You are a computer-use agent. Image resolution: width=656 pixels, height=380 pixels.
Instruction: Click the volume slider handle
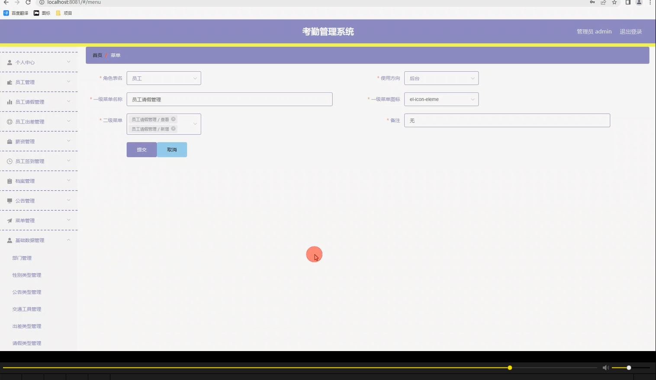[629, 367]
